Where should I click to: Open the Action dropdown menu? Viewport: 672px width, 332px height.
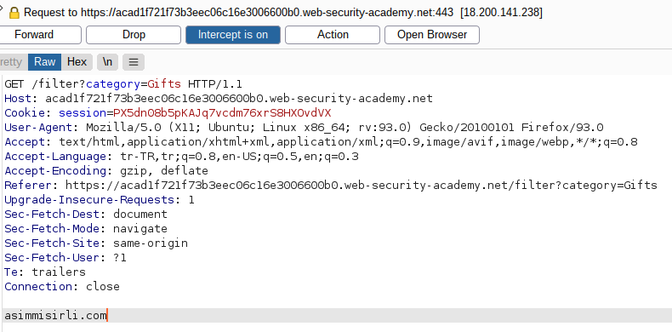coord(333,35)
